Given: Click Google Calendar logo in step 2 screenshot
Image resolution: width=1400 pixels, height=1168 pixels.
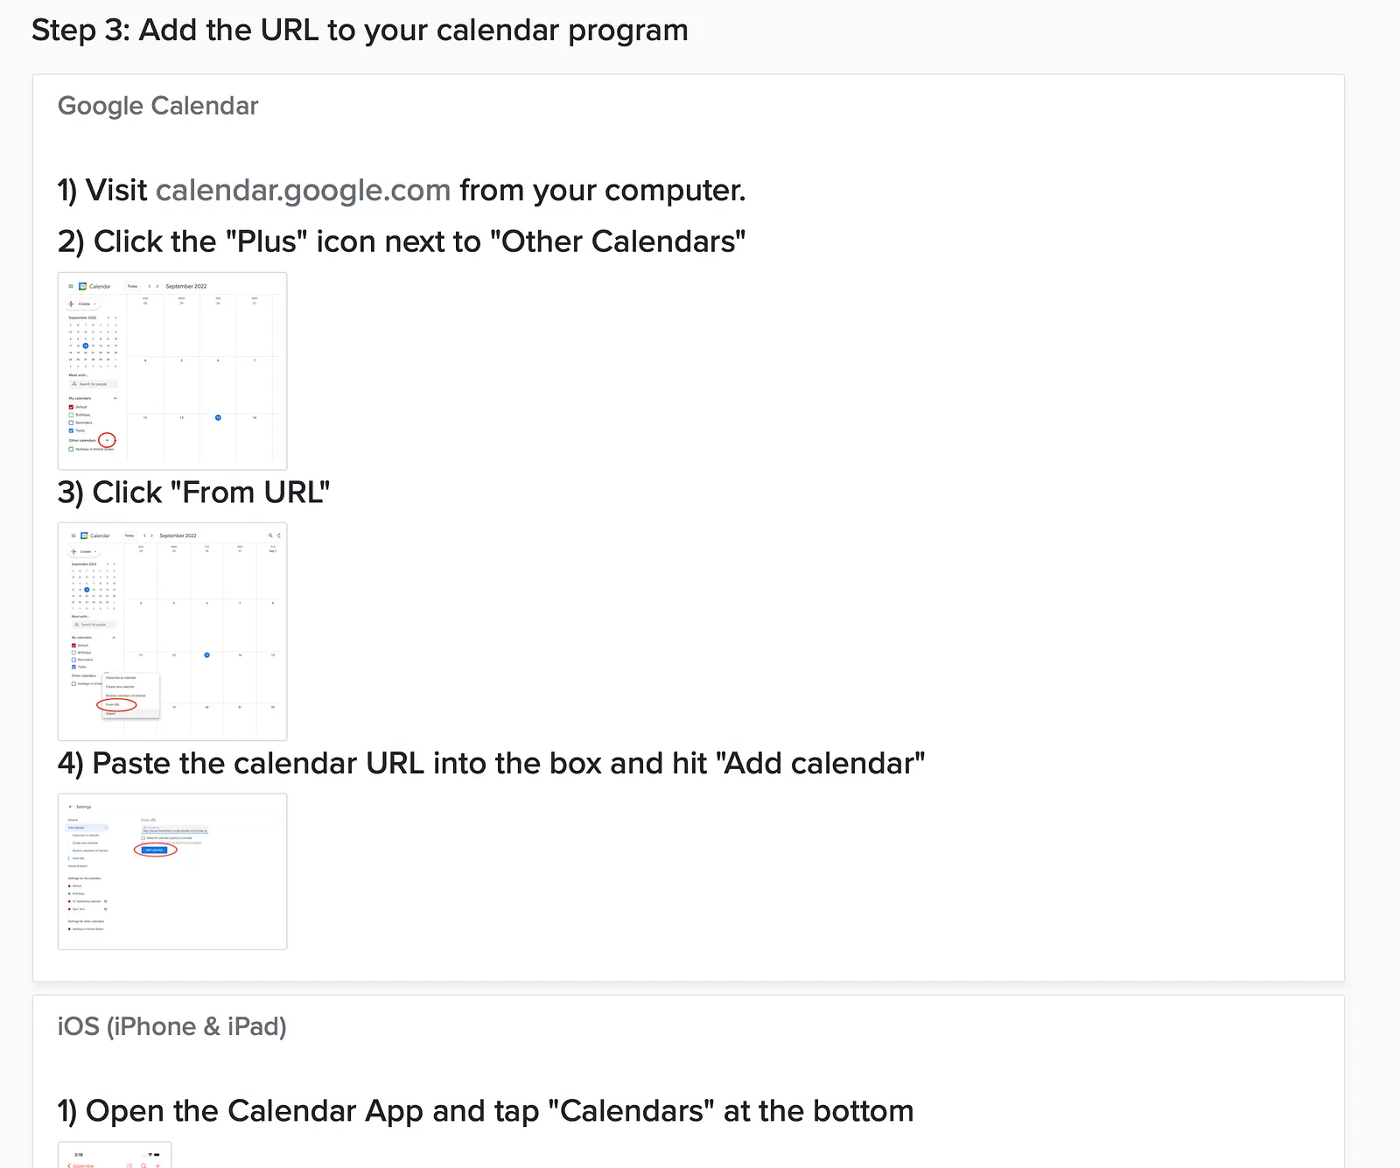Looking at the screenshot, I should (82, 286).
